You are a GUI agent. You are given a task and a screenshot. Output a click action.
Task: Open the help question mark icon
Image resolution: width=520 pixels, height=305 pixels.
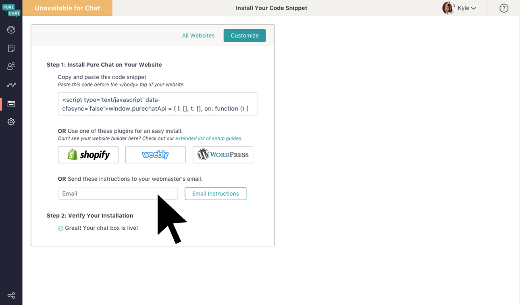coord(504,8)
